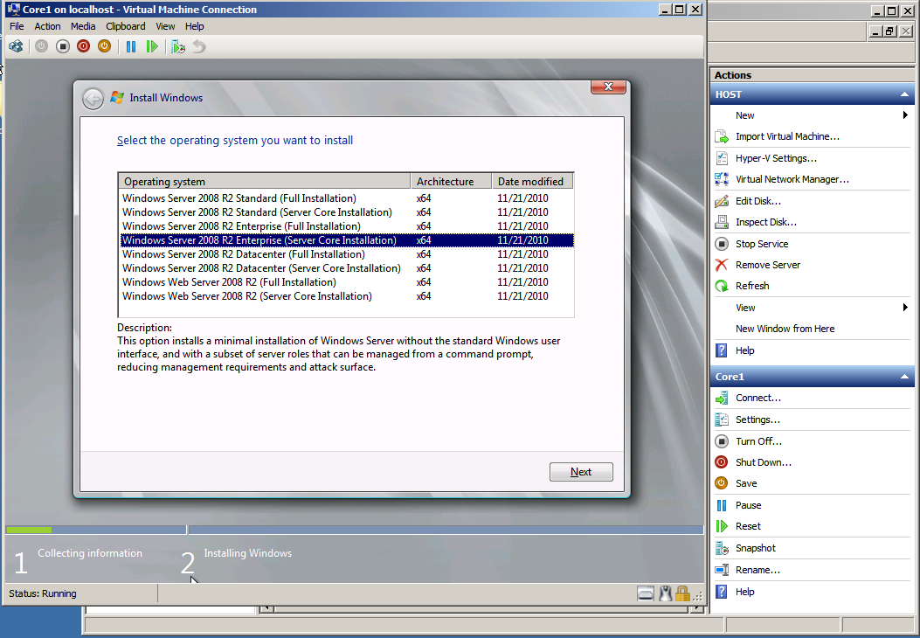Click Help at the bottom of Core1 actions

[744, 592]
